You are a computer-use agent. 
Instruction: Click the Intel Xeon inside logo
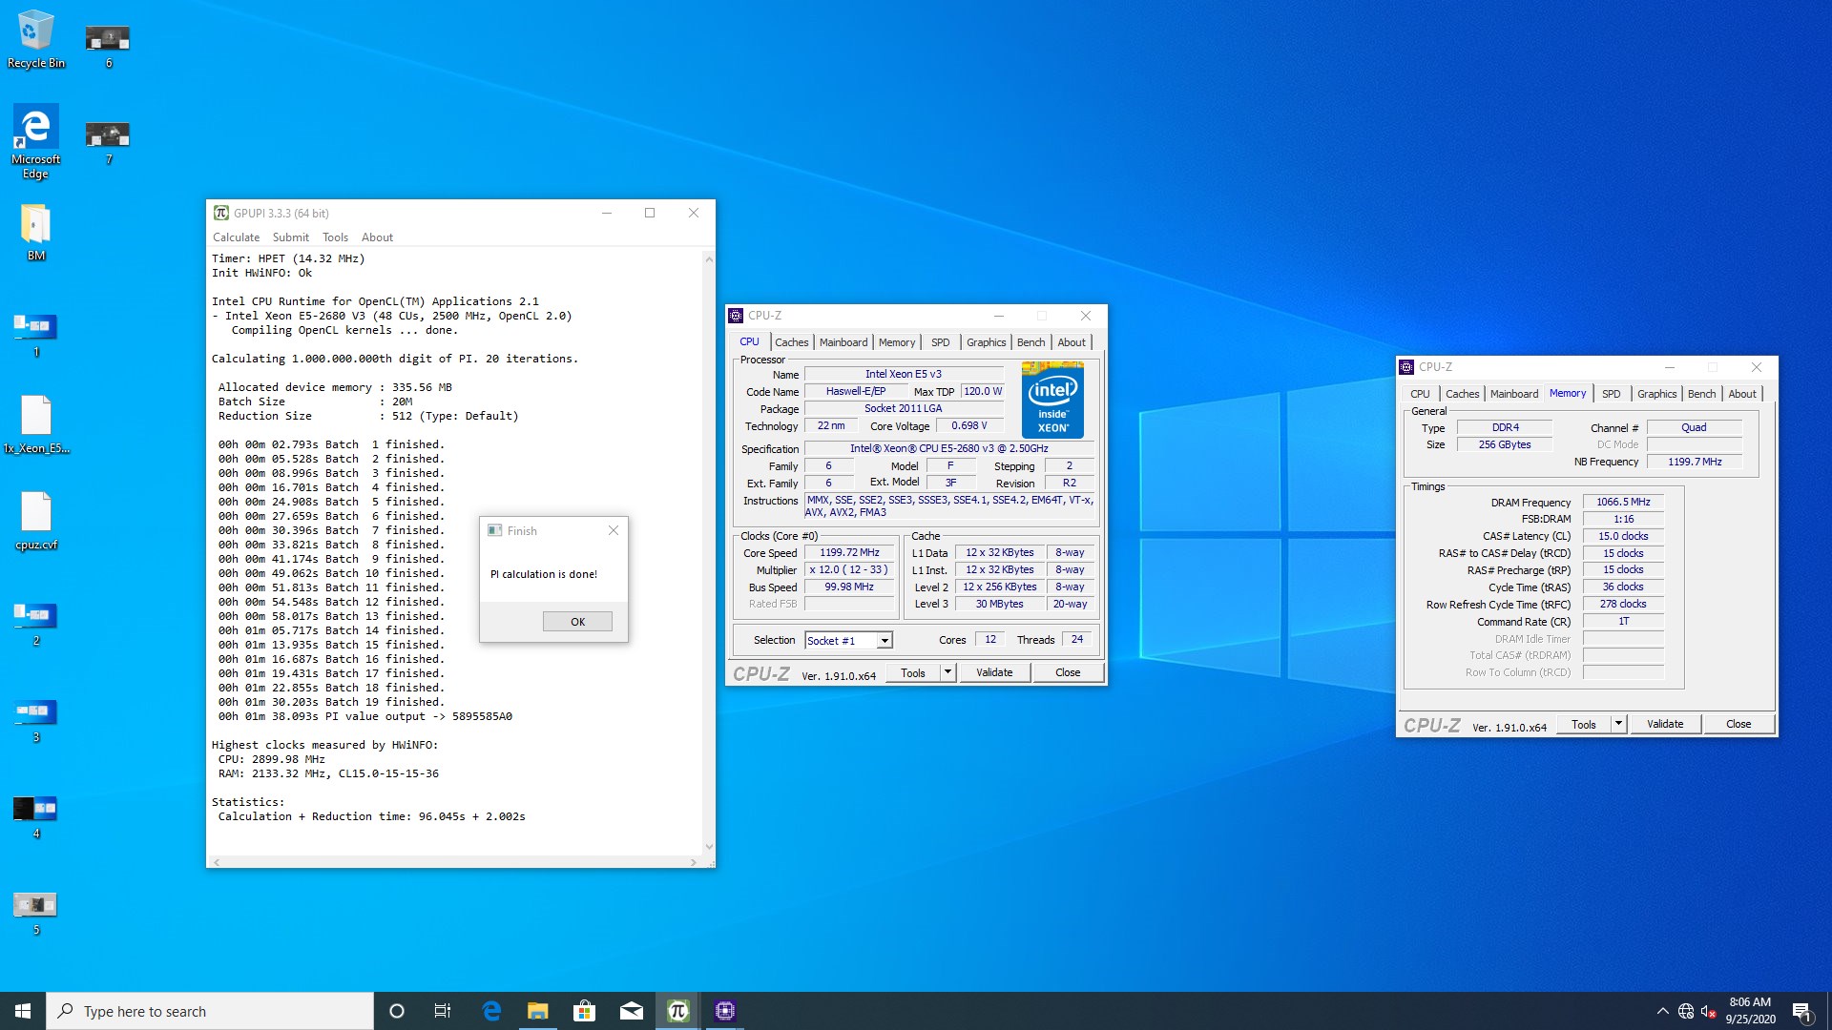point(1052,400)
